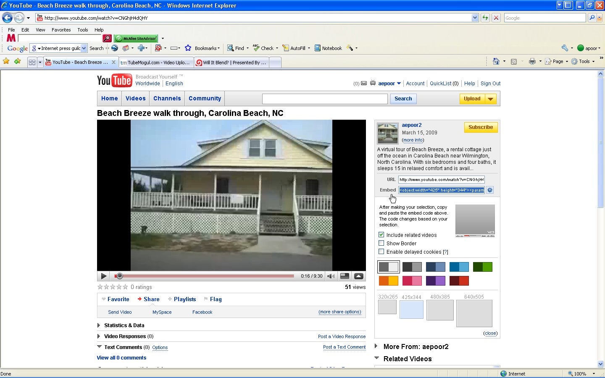Image resolution: width=605 pixels, height=378 pixels.
Task: Uncheck Include related videos
Action: (381, 235)
